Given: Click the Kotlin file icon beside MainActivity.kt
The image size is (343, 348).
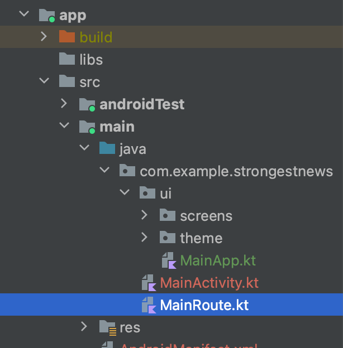Looking at the screenshot, I should pos(149,283).
